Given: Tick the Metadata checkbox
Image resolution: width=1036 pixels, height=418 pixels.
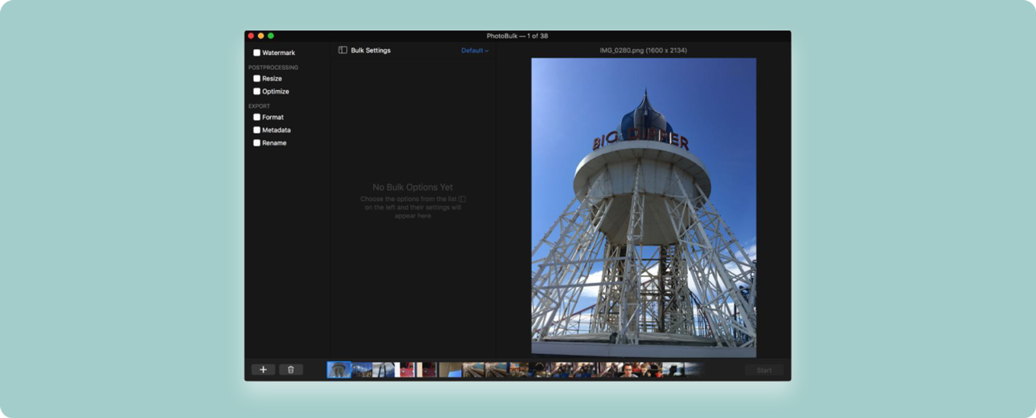Looking at the screenshot, I should coord(256,130).
